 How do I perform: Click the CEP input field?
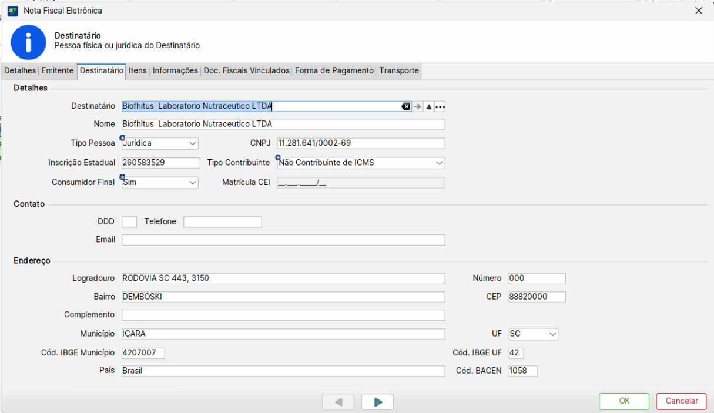537,297
